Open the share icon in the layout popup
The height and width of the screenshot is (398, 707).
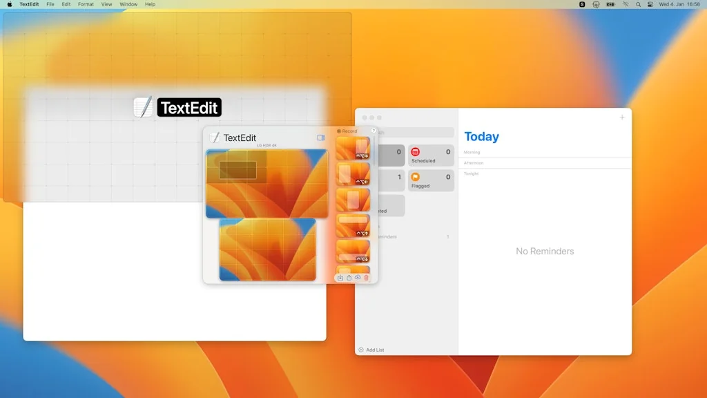(349, 278)
